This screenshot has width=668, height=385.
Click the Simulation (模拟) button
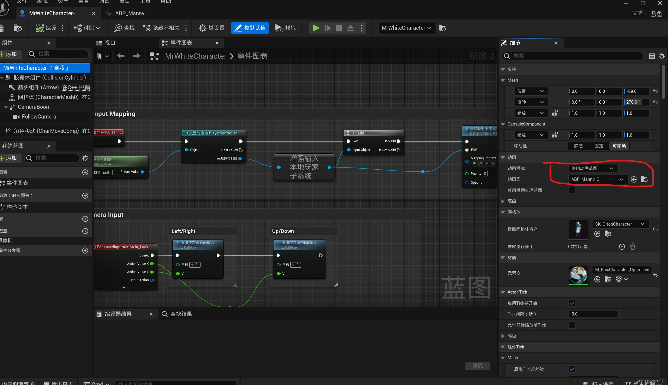tap(286, 28)
